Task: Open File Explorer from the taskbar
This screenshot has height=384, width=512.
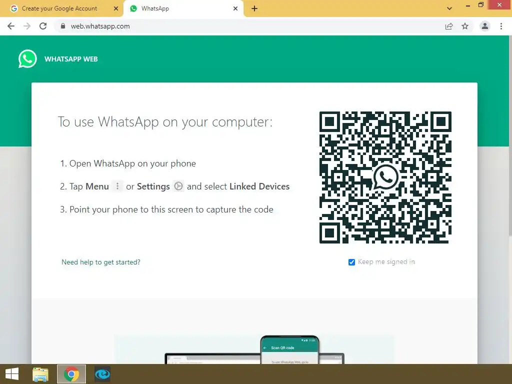Action: pos(40,374)
